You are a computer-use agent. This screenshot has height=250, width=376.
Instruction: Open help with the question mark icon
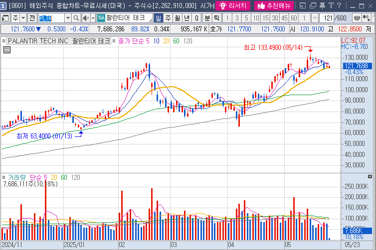(339, 5)
